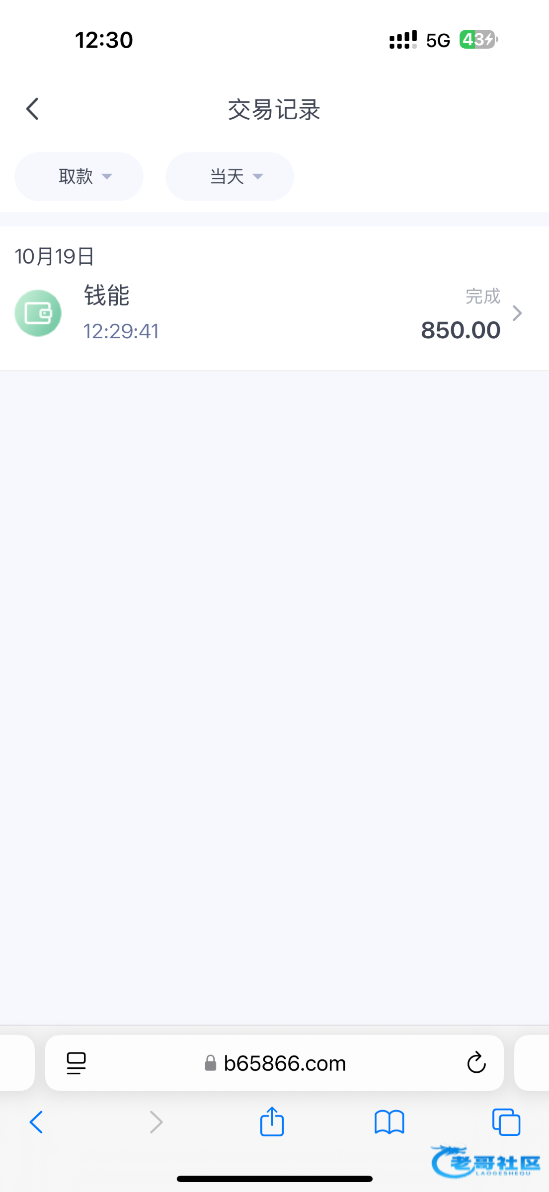This screenshot has height=1192, width=549.
Task: Tap the 12:29:41 transaction timestamp
Action: (x=121, y=331)
